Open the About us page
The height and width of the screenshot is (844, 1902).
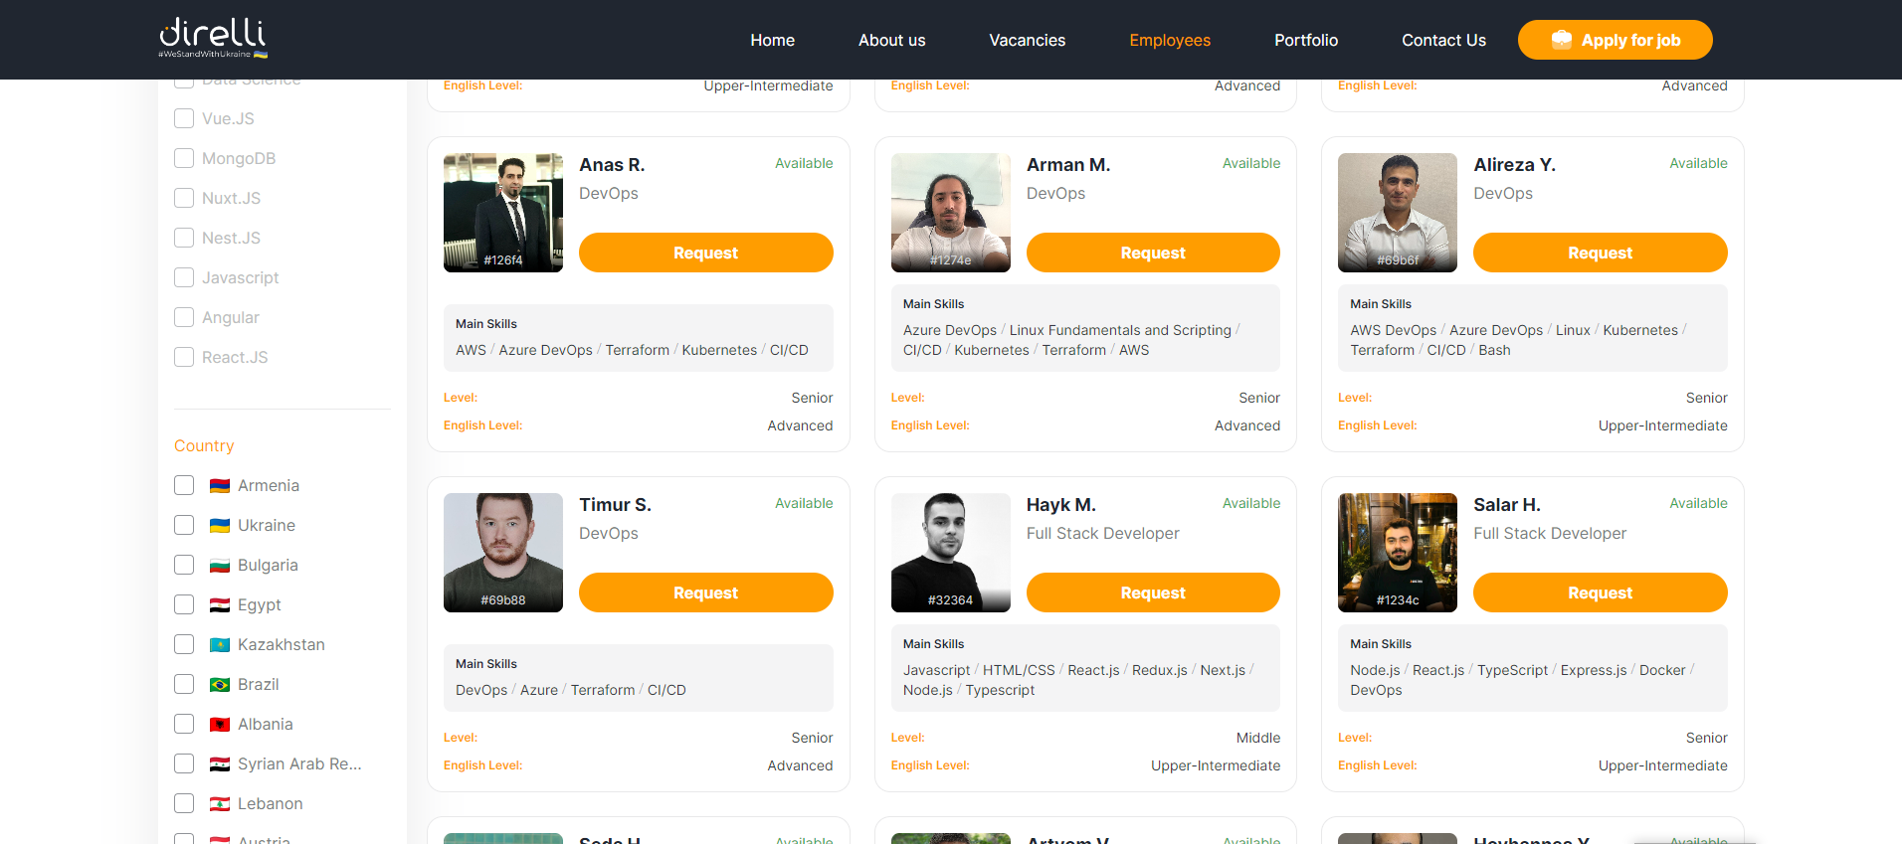[x=891, y=40]
